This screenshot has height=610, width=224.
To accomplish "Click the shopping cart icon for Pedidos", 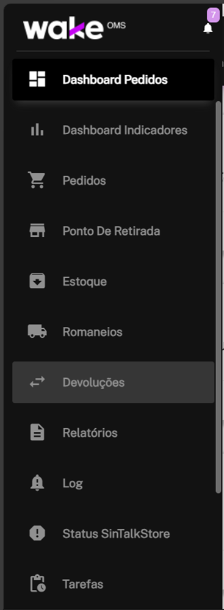I will pyautogui.click(x=37, y=180).
